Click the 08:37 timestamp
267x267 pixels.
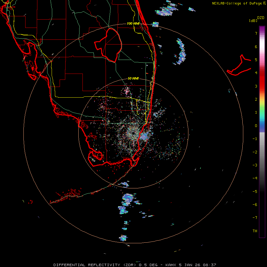[x=209, y=265]
